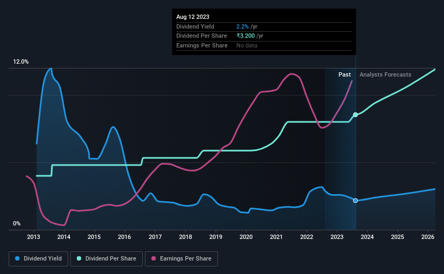The width and height of the screenshot is (444, 274).
Task: Click the 2019 label on the time axis
Action: pyautogui.click(x=215, y=237)
